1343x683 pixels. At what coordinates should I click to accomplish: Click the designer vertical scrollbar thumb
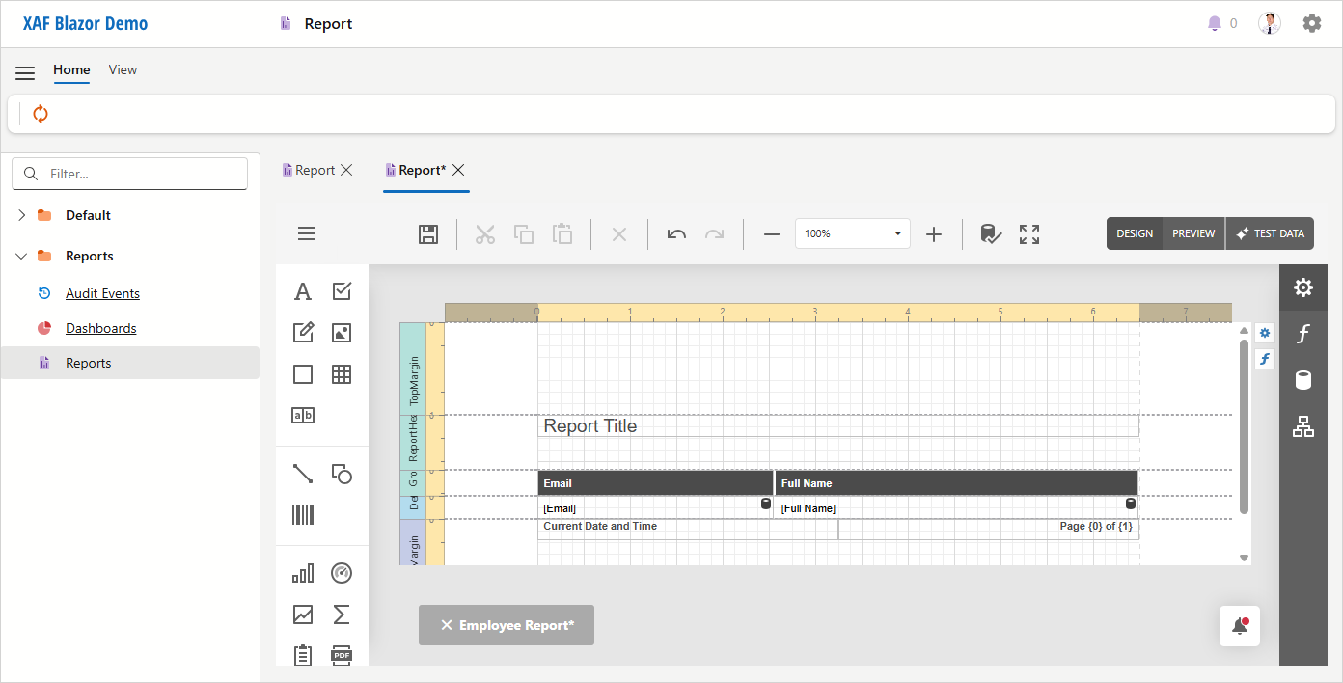(1244, 426)
